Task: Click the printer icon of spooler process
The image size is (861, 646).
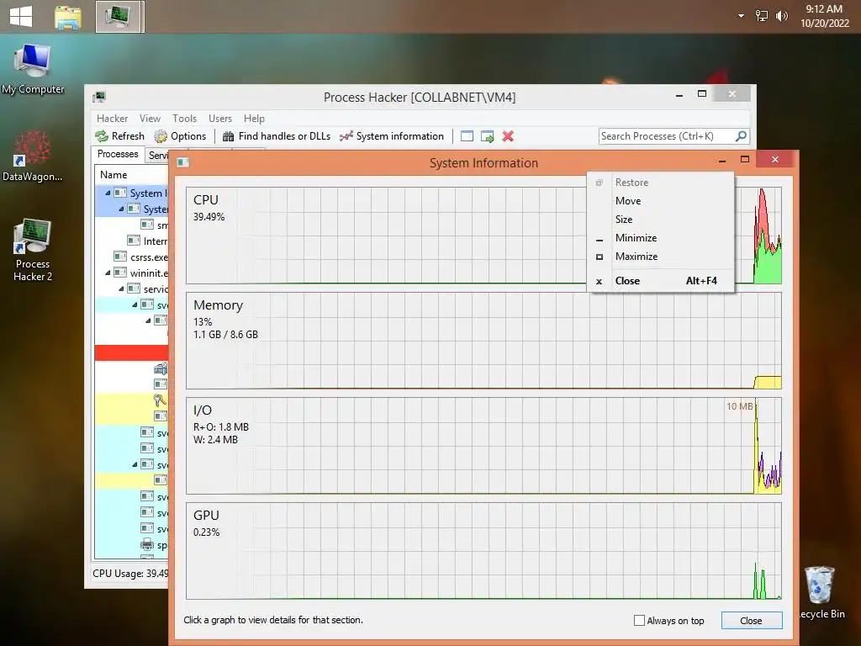Action: tap(147, 545)
